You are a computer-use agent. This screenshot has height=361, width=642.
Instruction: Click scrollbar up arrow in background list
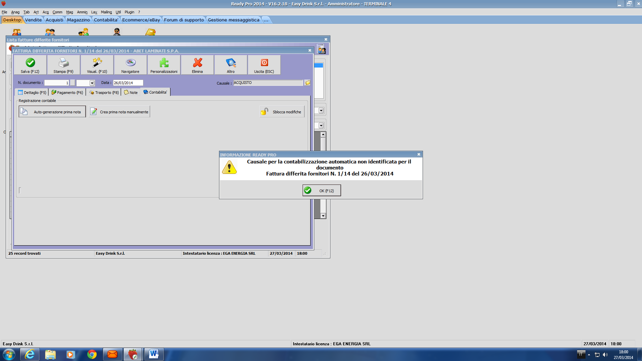tap(323, 135)
